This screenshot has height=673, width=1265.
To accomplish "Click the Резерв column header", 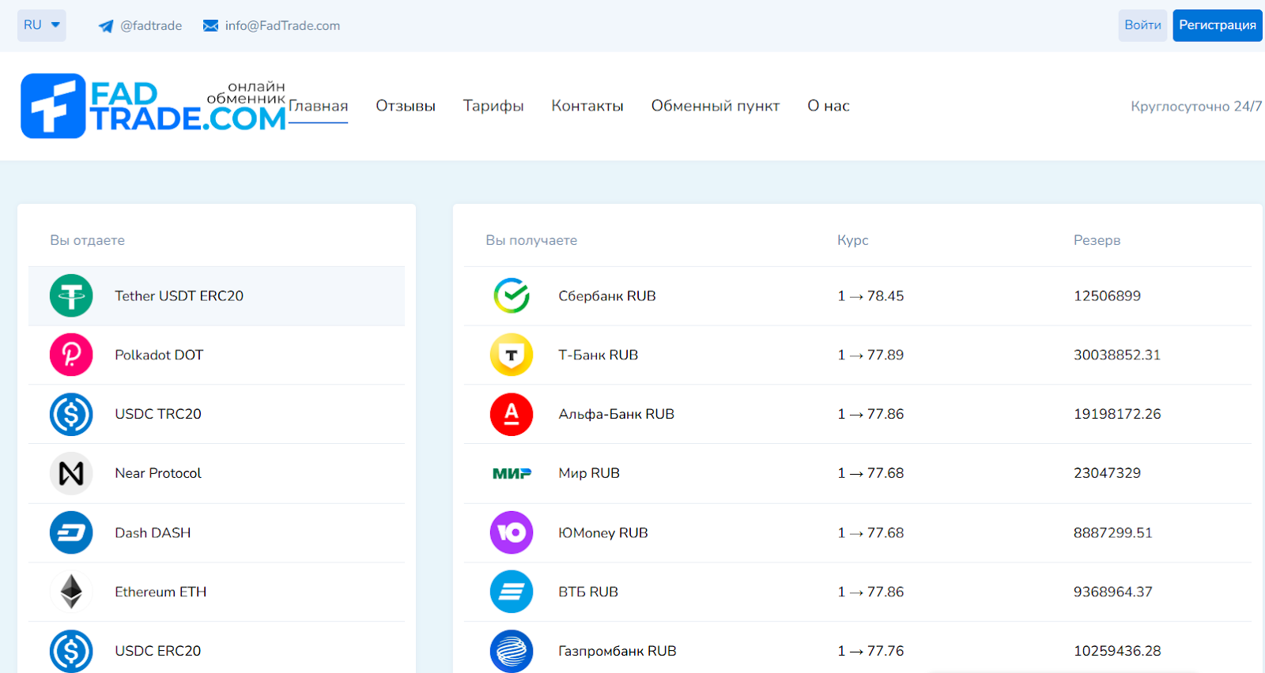I will click(x=1097, y=240).
